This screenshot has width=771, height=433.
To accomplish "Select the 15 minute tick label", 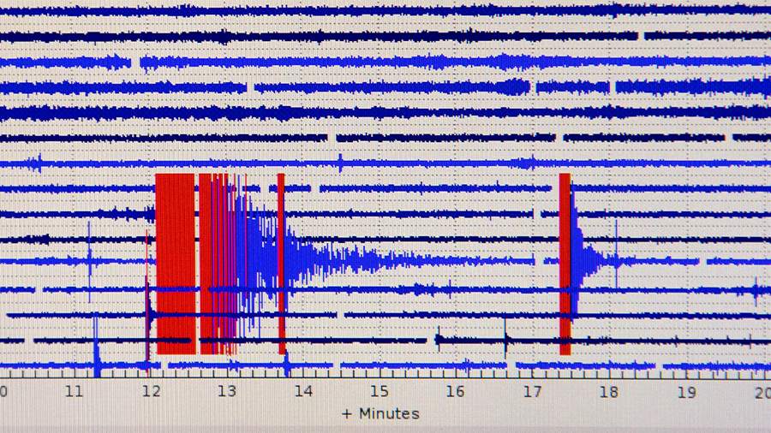I will click(x=380, y=392).
